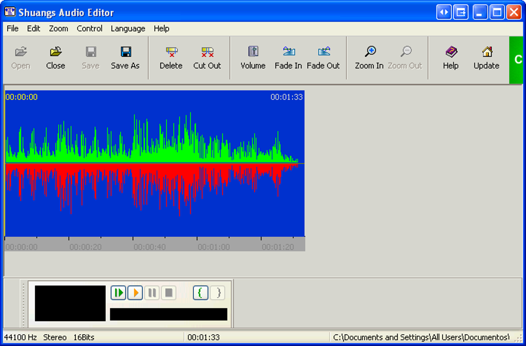
Task: Click the 00:01:20 mark on the timeline ruler
Action: (x=278, y=247)
